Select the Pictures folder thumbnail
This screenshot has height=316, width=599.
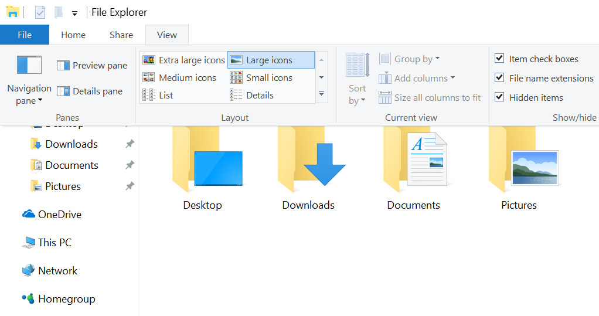pos(524,159)
